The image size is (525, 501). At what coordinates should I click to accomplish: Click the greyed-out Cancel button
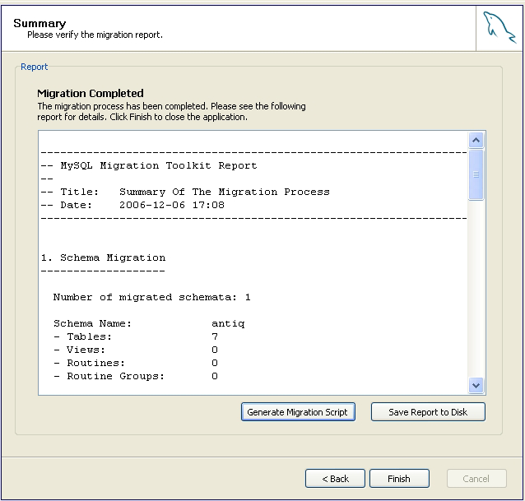(476, 479)
